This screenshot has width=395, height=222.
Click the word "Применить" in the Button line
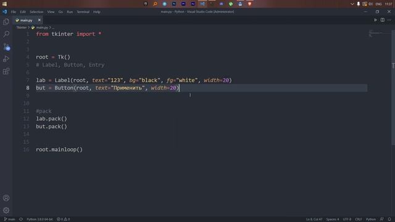click(128, 88)
